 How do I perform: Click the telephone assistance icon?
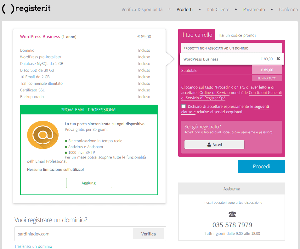(232, 215)
